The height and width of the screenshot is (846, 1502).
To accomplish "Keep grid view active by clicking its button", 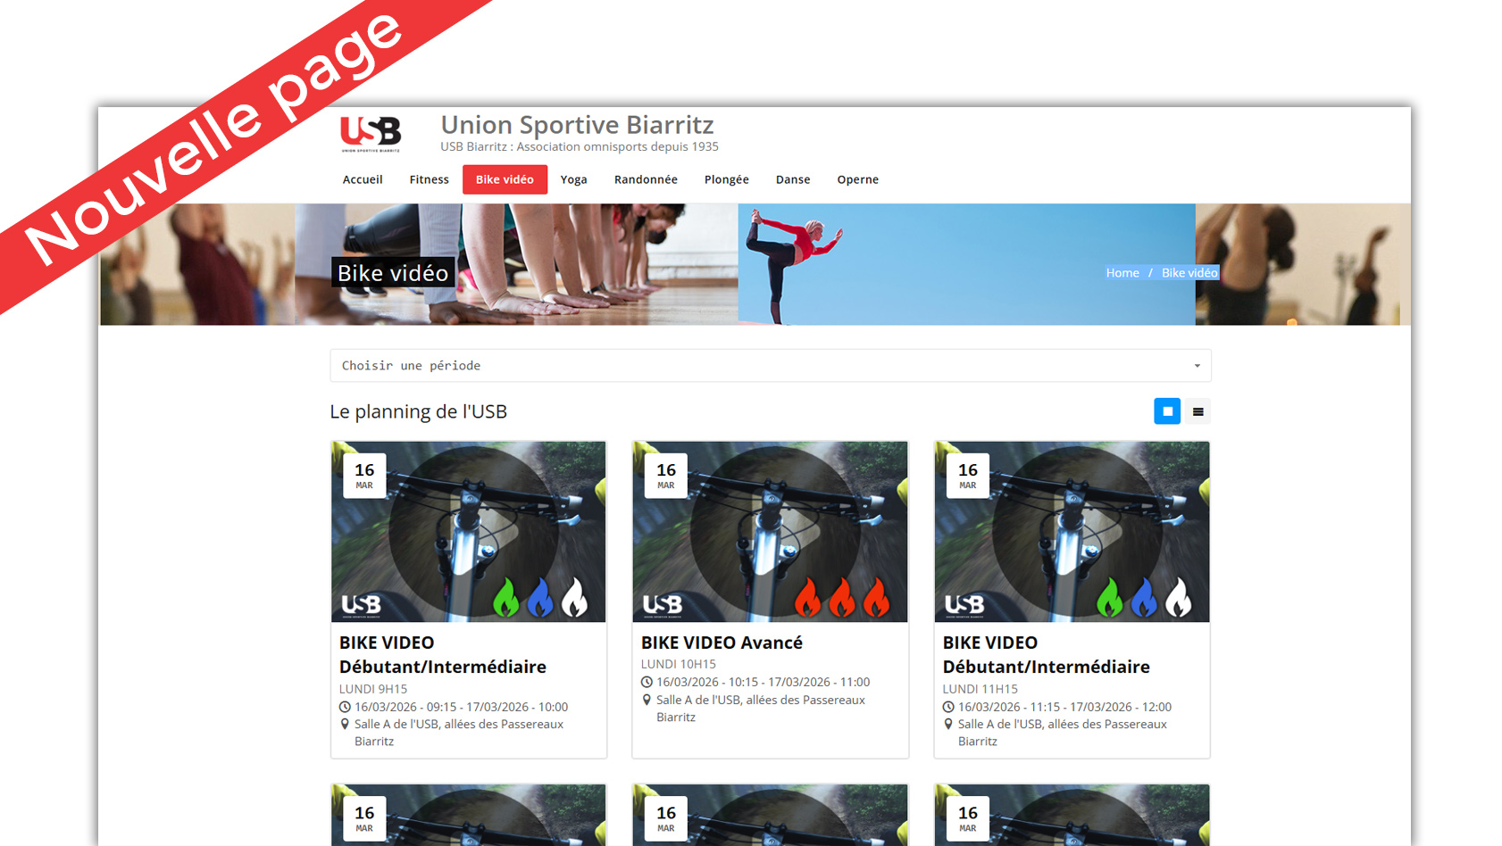I will tap(1167, 411).
